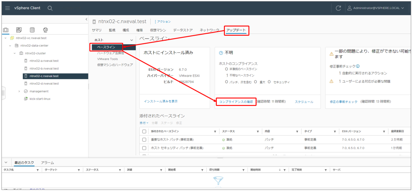Filter the 開始者 column in tasks
The width and height of the screenshot is (412, 191).
pyautogui.click(x=202, y=170)
